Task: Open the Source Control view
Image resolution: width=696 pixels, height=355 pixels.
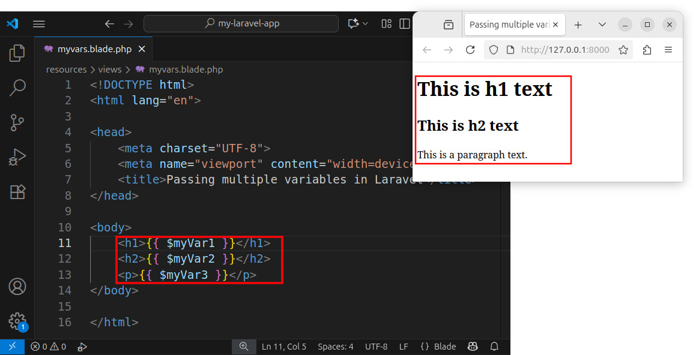Action: click(17, 122)
